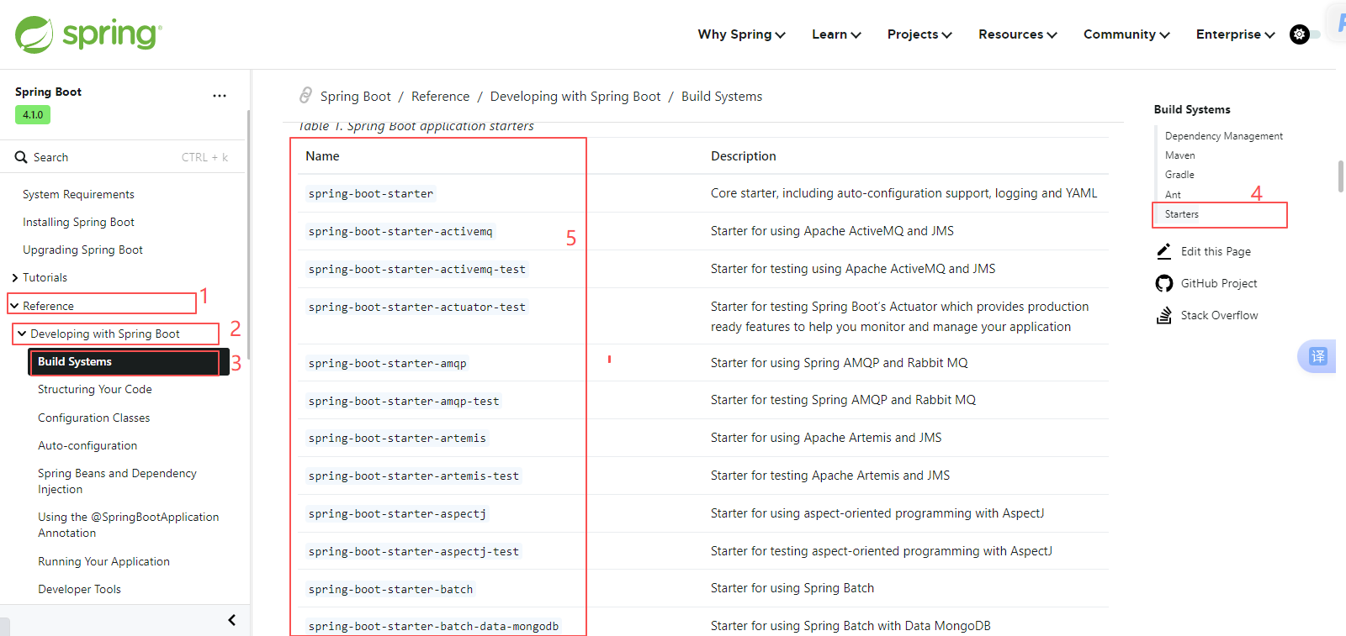Click spring-boot-starter-artemis-test in the table
This screenshot has width=1346, height=636.
pos(414,476)
